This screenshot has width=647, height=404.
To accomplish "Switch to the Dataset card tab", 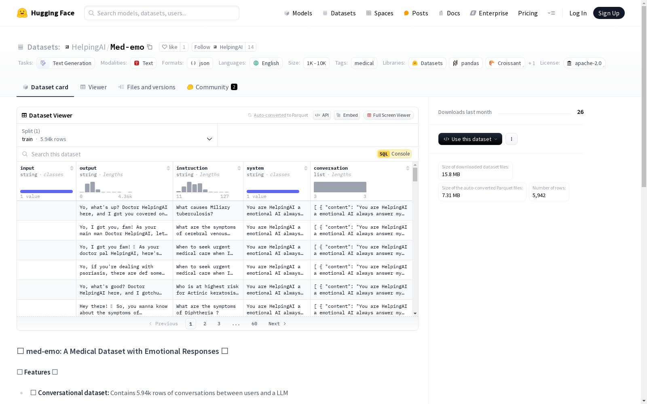I will tap(45, 87).
